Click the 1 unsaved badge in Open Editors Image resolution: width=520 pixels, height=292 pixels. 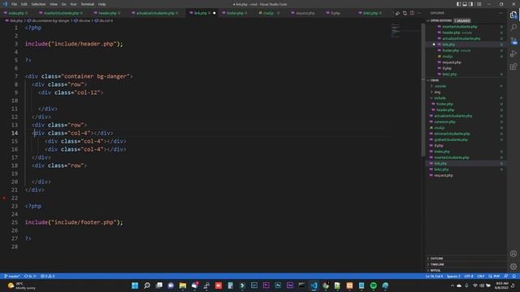tap(462, 20)
